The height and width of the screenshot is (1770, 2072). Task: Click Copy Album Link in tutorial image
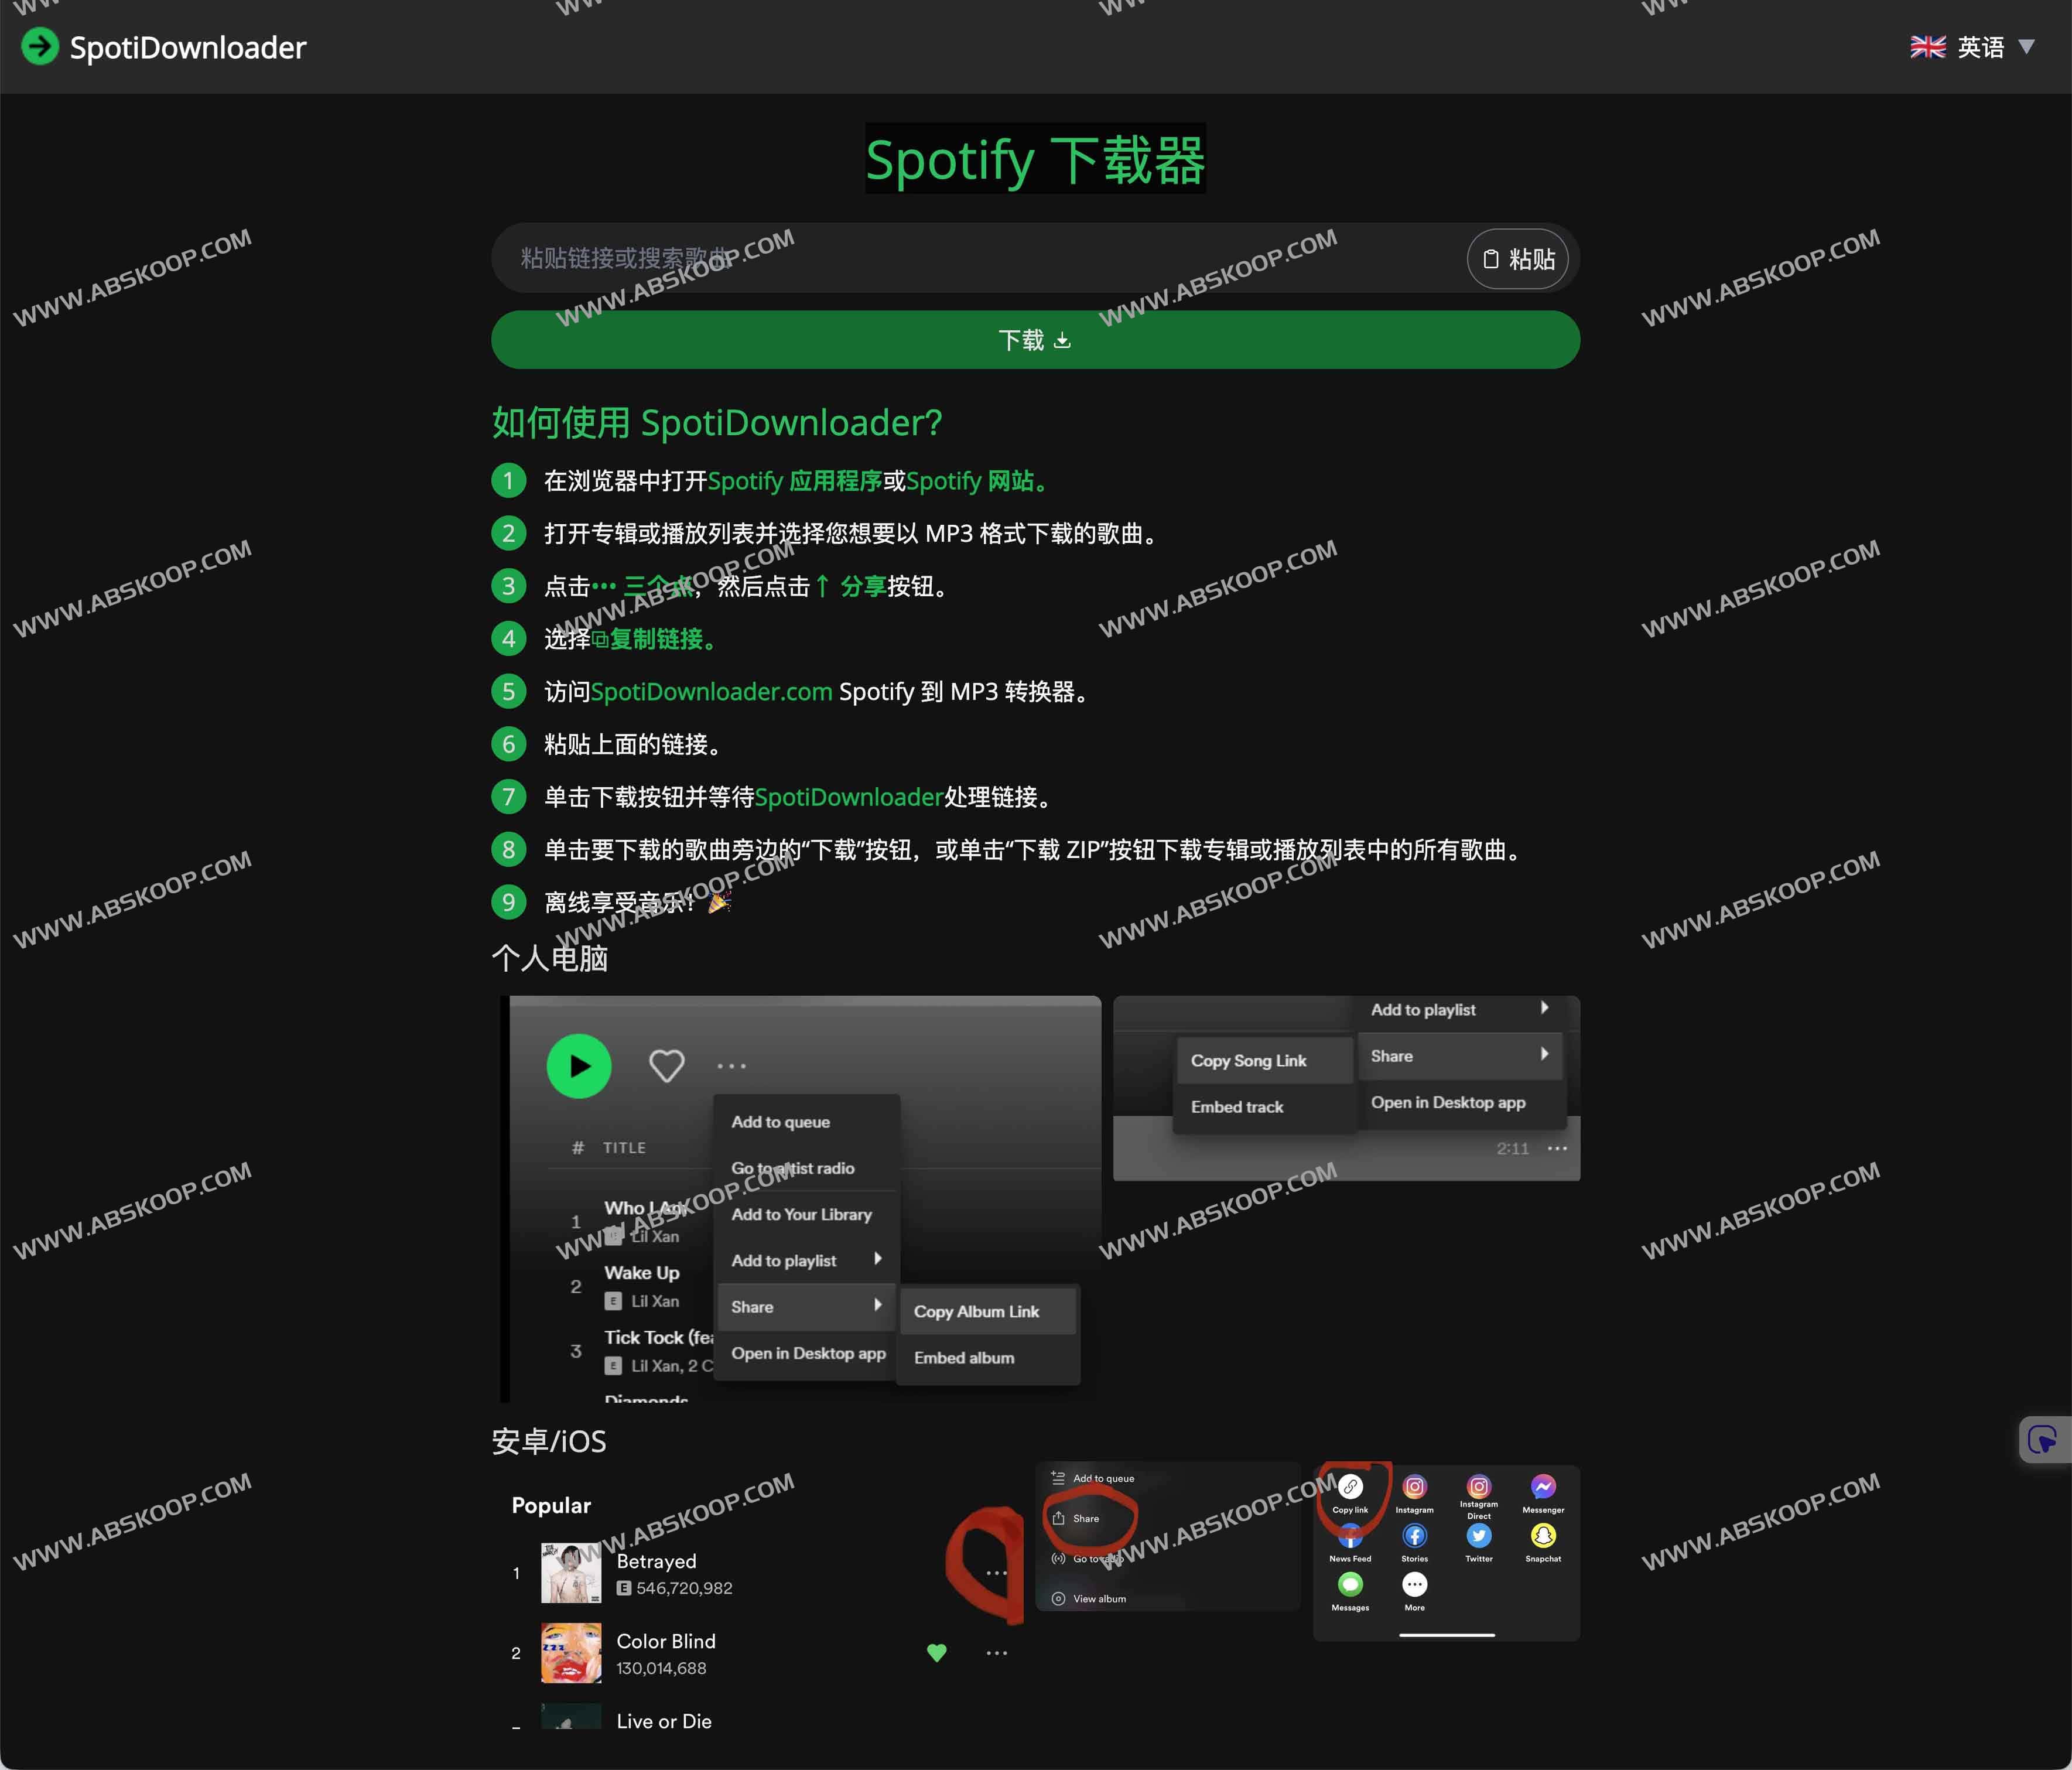click(x=977, y=1311)
